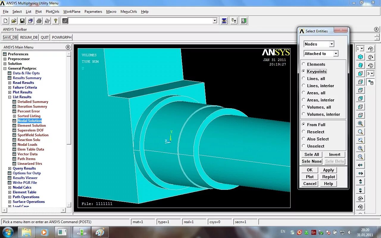381x238 pixels.
Task: Select the Keypoints radio button
Action: [x=304, y=71]
